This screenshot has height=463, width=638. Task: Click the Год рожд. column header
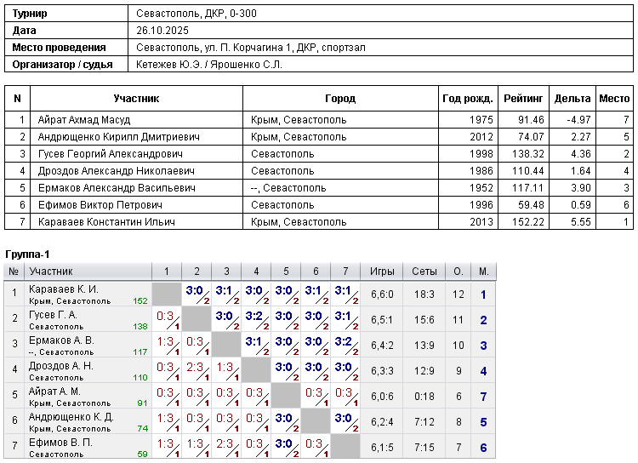click(x=467, y=99)
